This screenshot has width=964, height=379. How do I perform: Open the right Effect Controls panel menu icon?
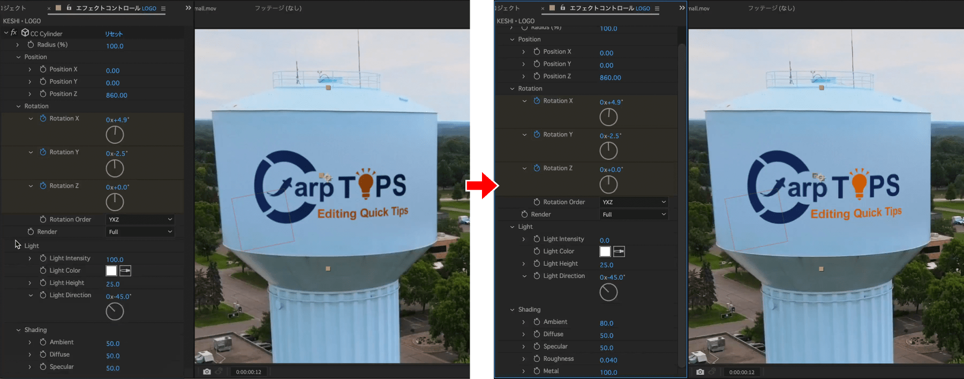pyautogui.click(x=657, y=9)
